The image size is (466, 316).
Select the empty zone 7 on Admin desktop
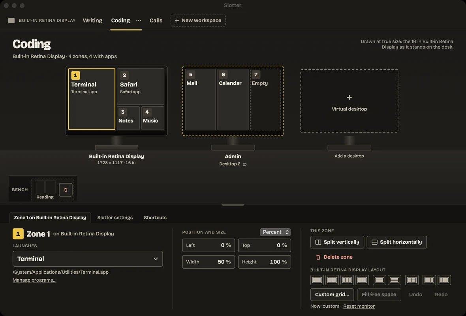pos(265,100)
